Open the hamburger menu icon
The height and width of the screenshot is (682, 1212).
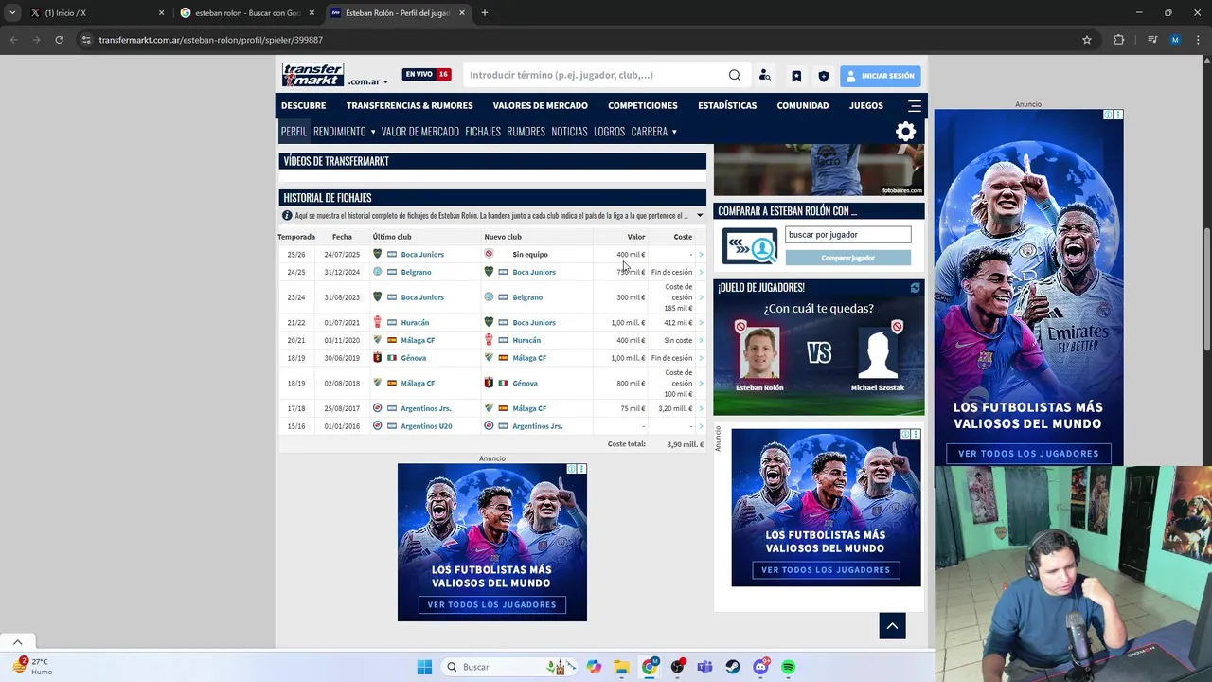[x=915, y=105]
